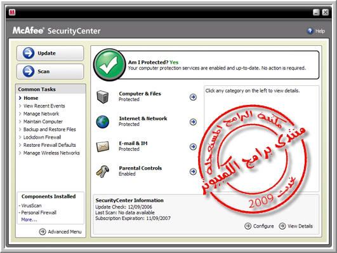Click the Parental Controls keys icon

click(x=103, y=172)
